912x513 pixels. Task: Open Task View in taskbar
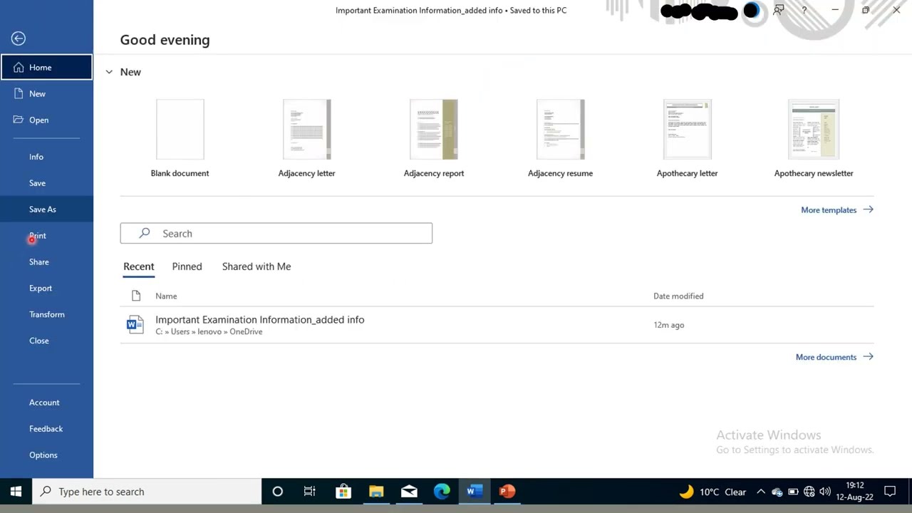click(310, 492)
